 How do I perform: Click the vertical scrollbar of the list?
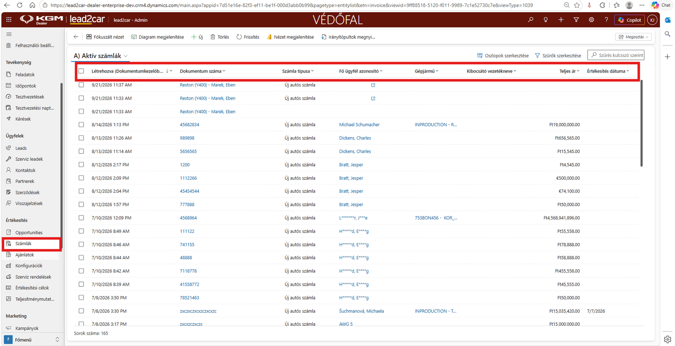tap(641, 123)
